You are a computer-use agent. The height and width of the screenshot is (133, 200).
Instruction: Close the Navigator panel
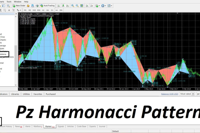click(x=16, y=14)
